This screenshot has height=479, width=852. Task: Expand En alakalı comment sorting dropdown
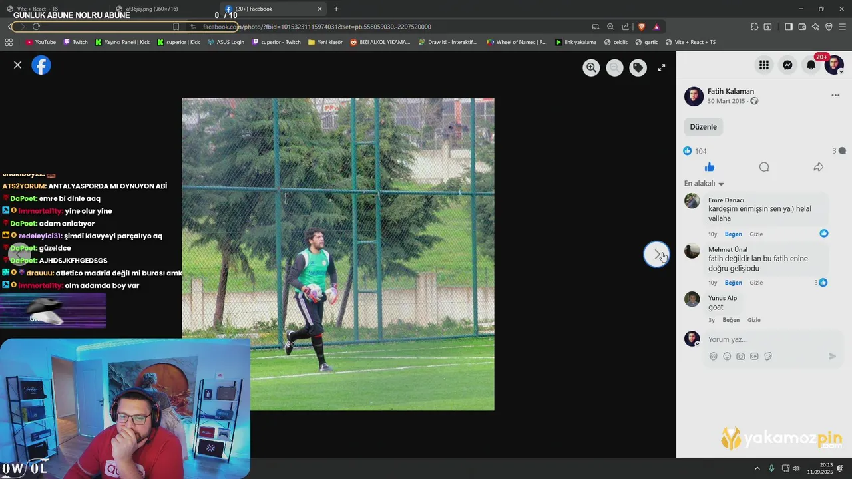pos(704,184)
